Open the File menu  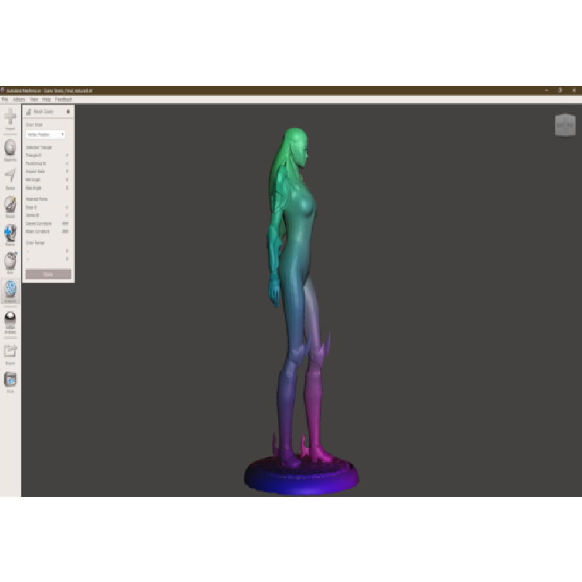pyautogui.click(x=4, y=99)
